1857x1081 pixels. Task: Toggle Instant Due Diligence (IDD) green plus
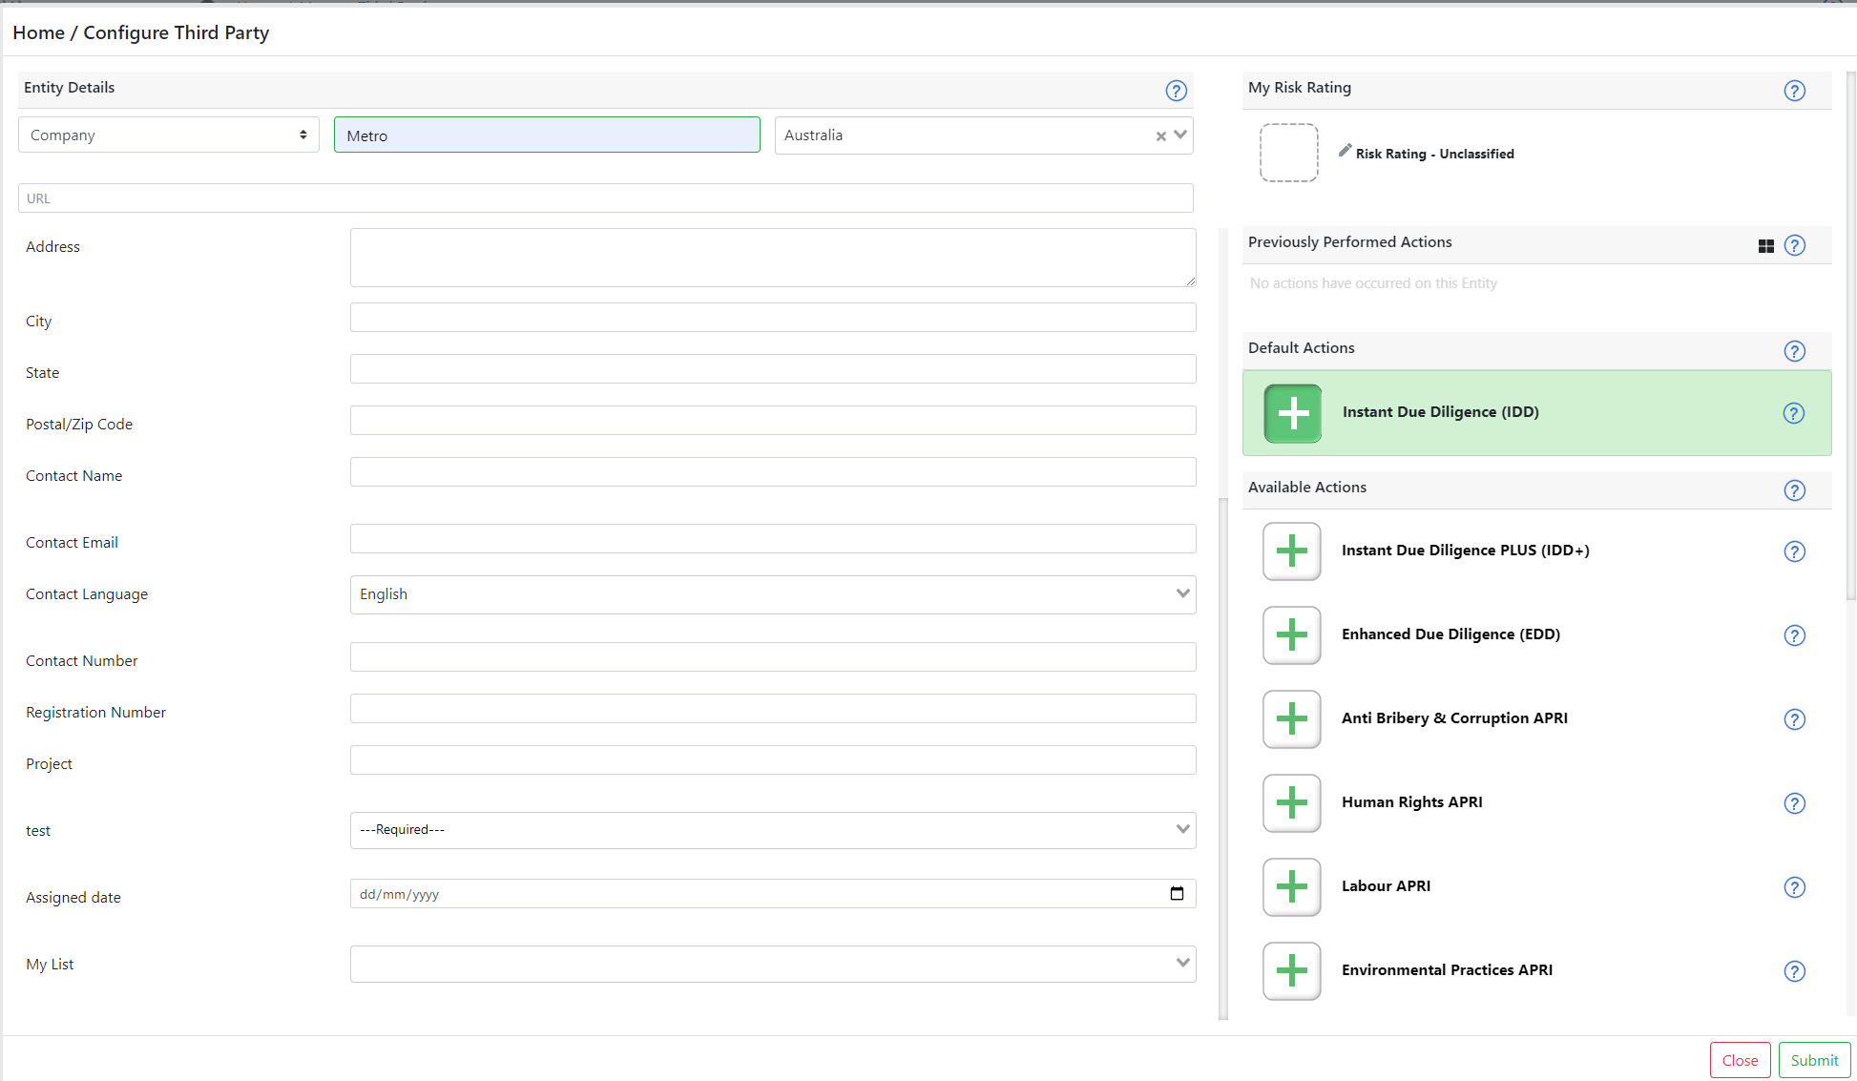tap(1293, 413)
